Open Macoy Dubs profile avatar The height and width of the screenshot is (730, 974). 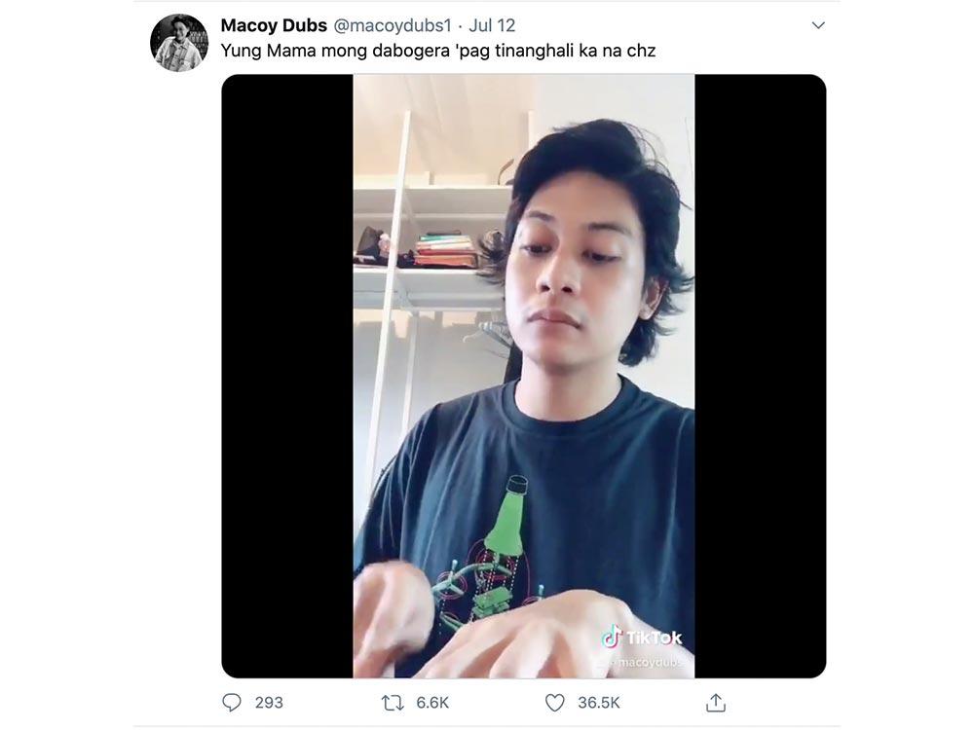tap(179, 43)
